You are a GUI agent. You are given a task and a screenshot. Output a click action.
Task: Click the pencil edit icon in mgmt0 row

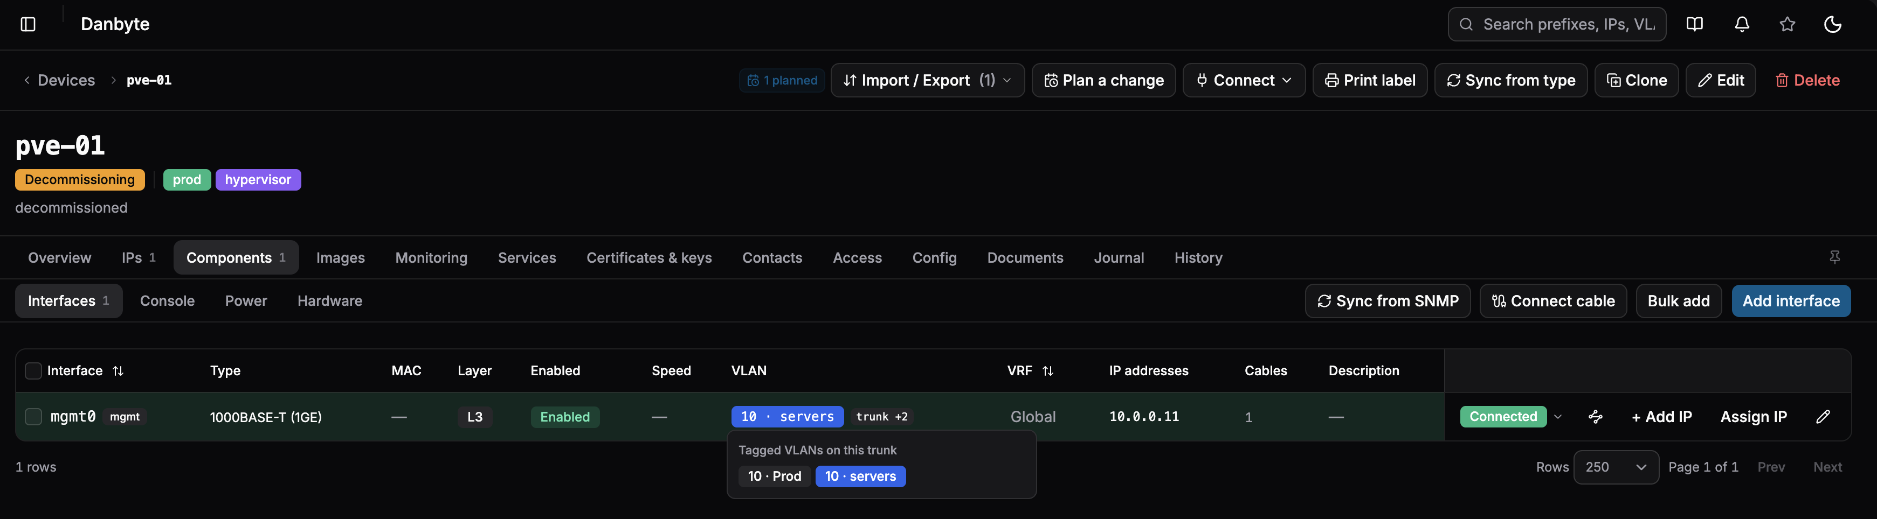(x=1823, y=416)
